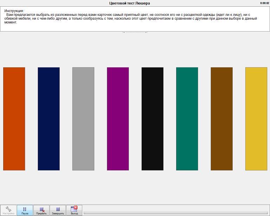Click the test progress bar at bottom

coord(176,213)
